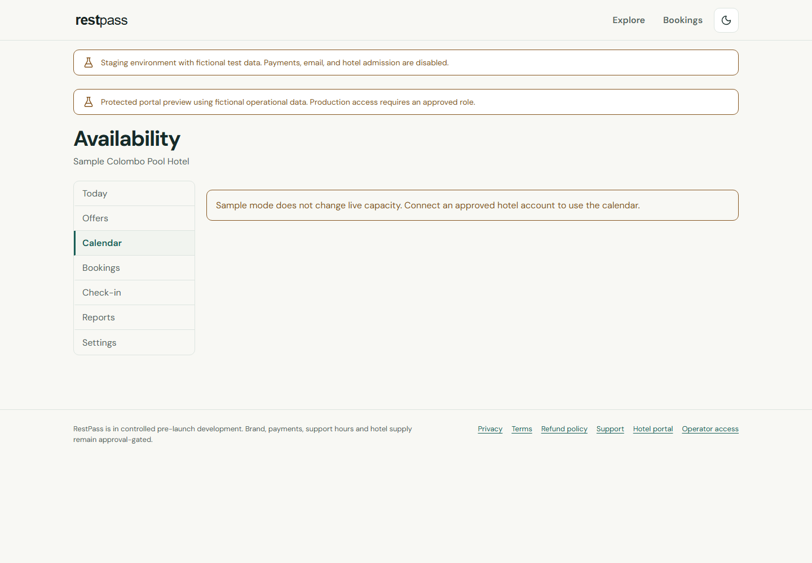This screenshot has height=563, width=812.
Task: Toggle dark mode with the moon icon
Action: (726, 20)
